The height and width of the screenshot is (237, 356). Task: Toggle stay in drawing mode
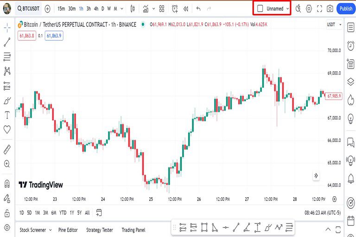point(7,199)
